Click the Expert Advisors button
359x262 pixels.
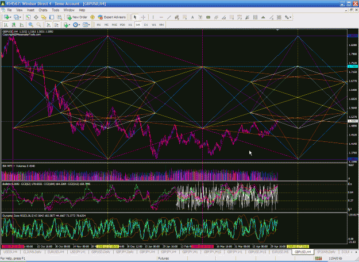pos(112,17)
